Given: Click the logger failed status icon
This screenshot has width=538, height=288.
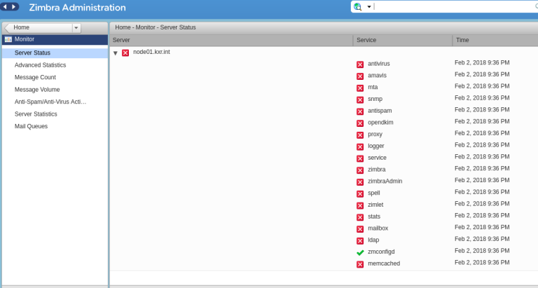Looking at the screenshot, I should click(360, 147).
